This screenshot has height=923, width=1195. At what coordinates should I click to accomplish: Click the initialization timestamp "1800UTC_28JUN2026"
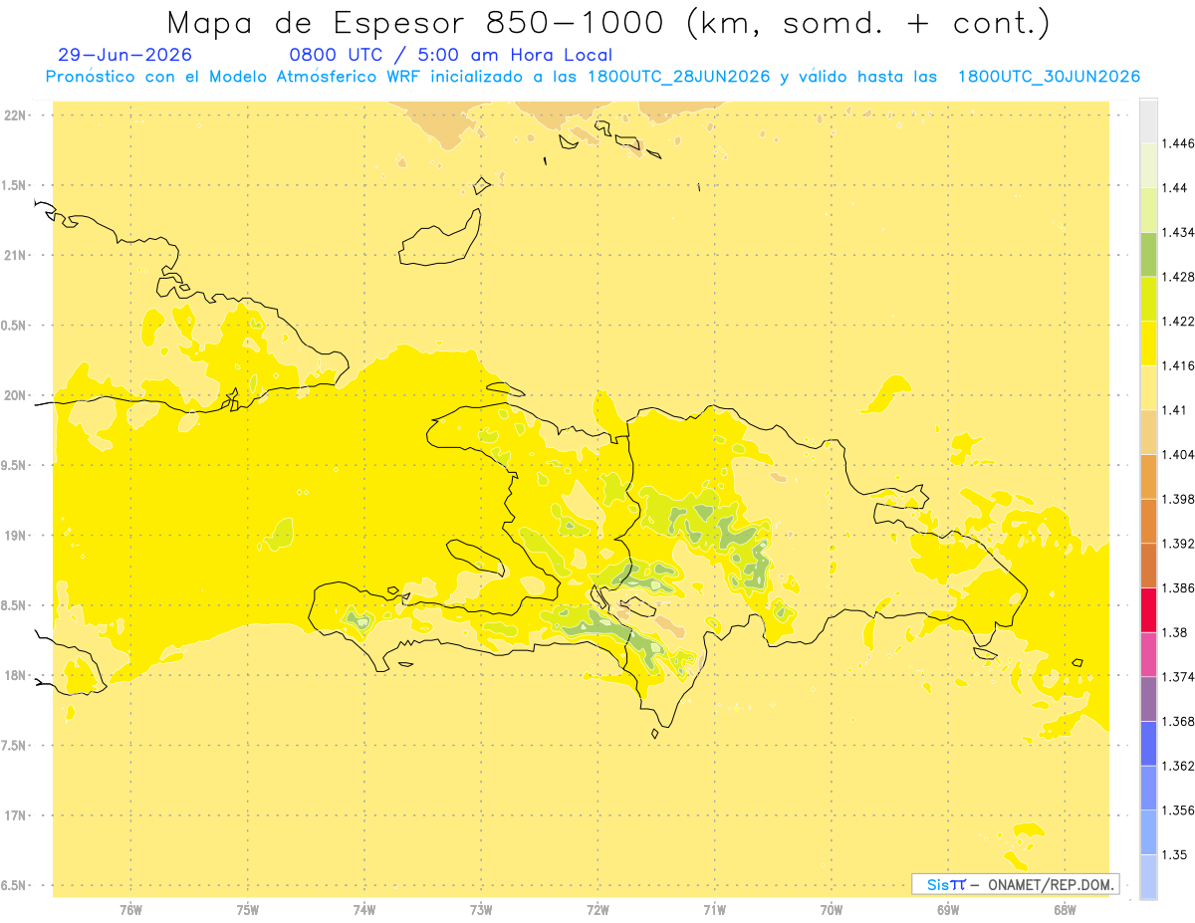coord(678,77)
